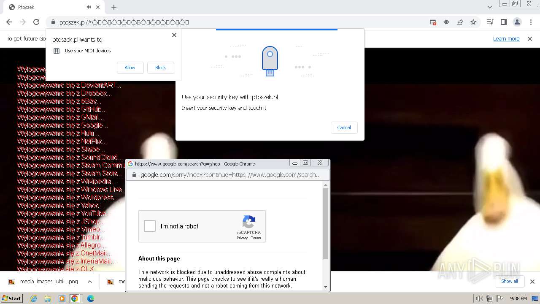
Task: Open the Chrome profile avatar
Action: pyautogui.click(x=517, y=22)
